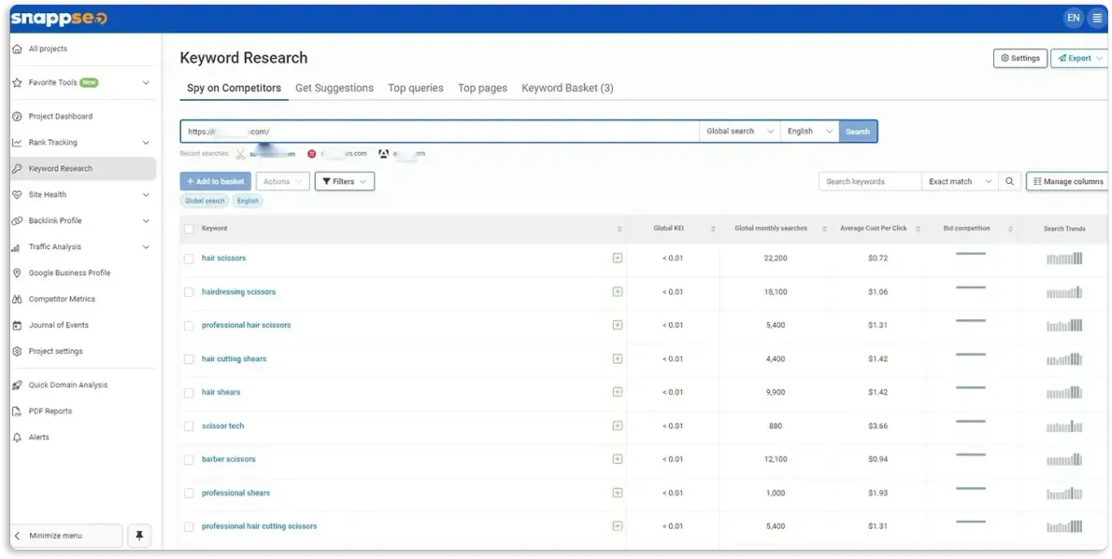Viewport: 1112px width, 559px height.
Task: Click the Traffic Analysis bars icon
Action: click(x=17, y=247)
